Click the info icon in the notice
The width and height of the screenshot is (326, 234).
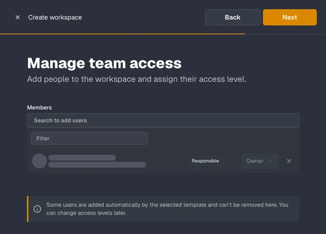tap(37, 209)
